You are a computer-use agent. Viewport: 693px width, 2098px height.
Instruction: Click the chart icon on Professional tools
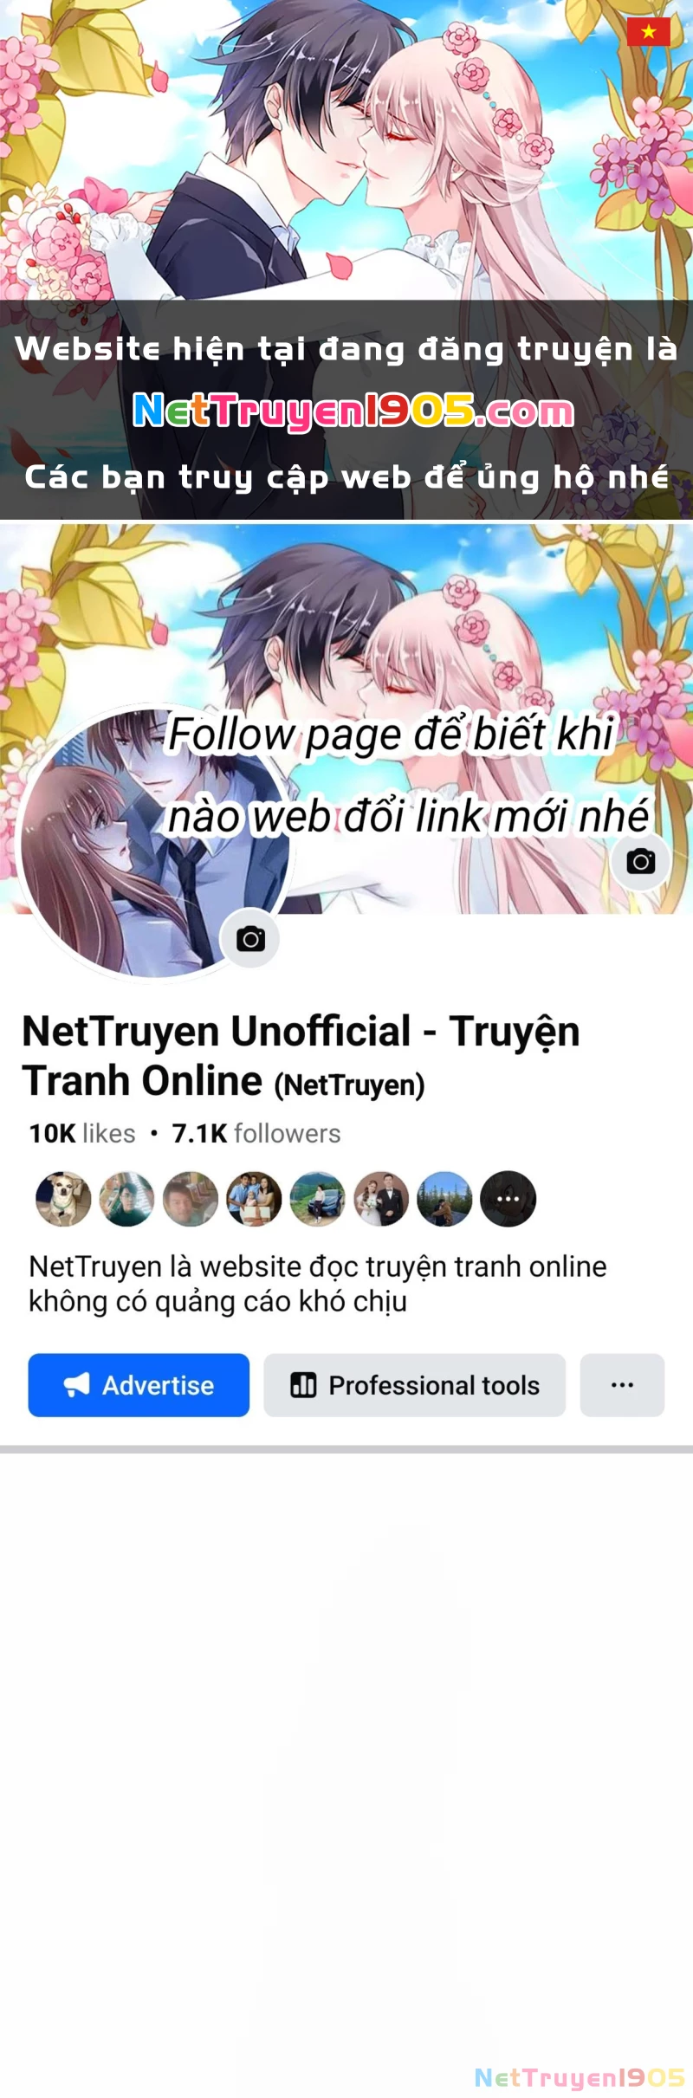tap(303, 1384)
